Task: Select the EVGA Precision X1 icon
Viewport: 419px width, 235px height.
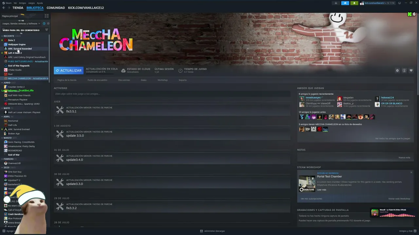Action: 6,176
